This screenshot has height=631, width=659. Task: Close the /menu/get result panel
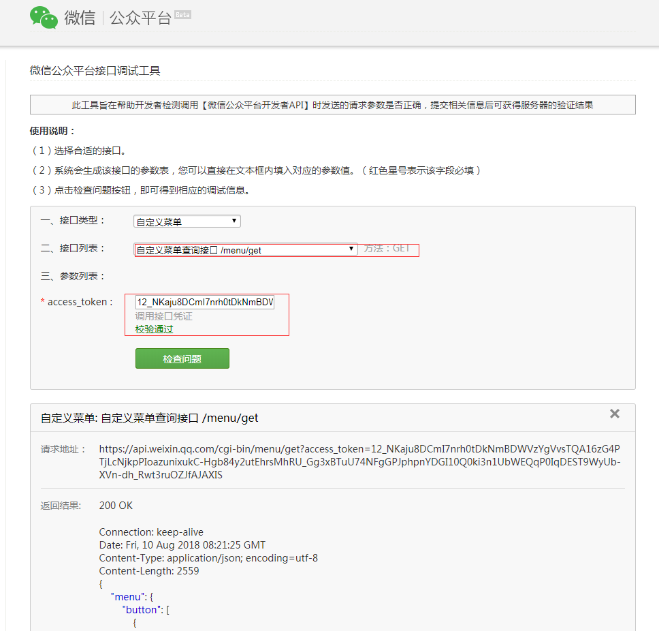(615, 414)
